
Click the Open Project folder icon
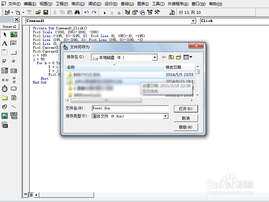[x=38, y=12]
